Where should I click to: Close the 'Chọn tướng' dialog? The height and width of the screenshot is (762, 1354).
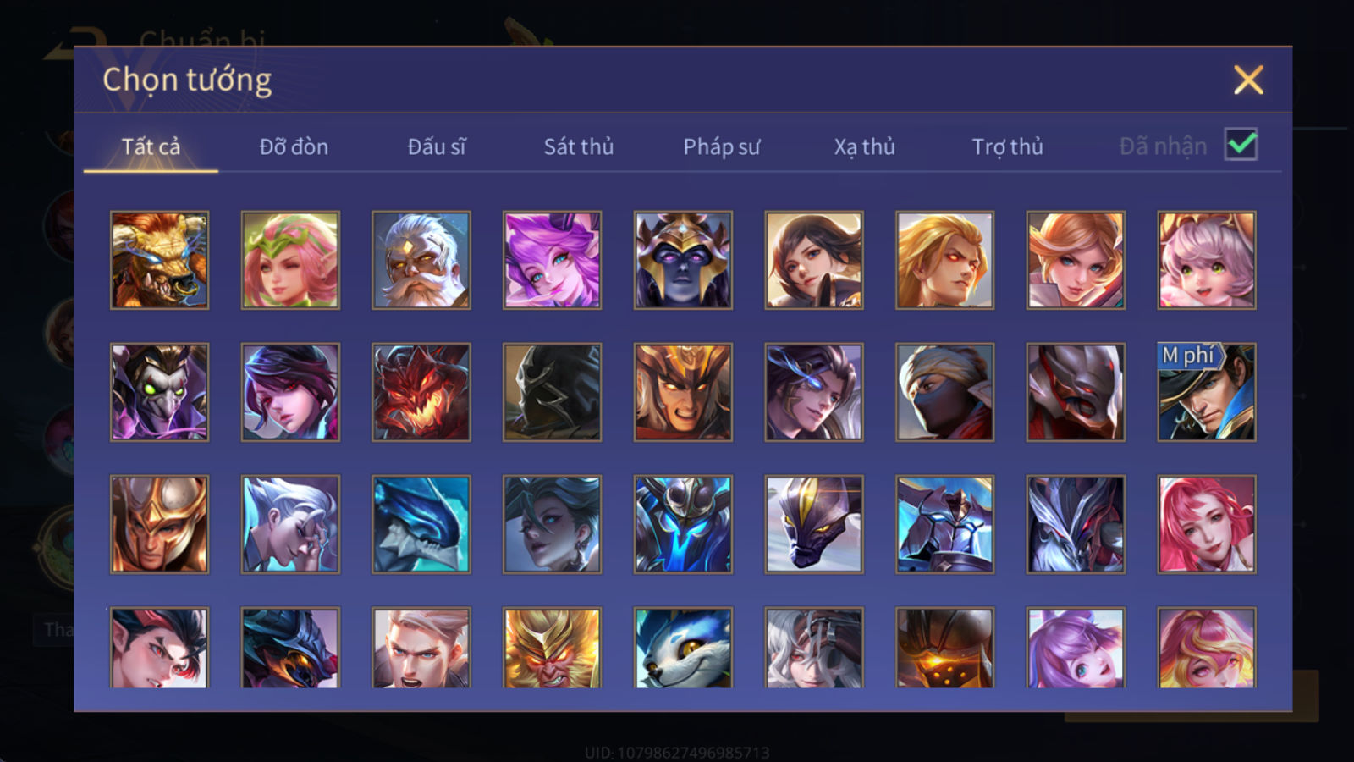pos(1248,80)
